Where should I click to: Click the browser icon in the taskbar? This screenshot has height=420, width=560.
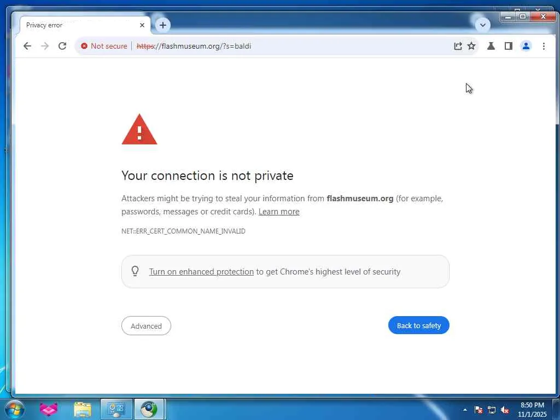click(149, 409)
